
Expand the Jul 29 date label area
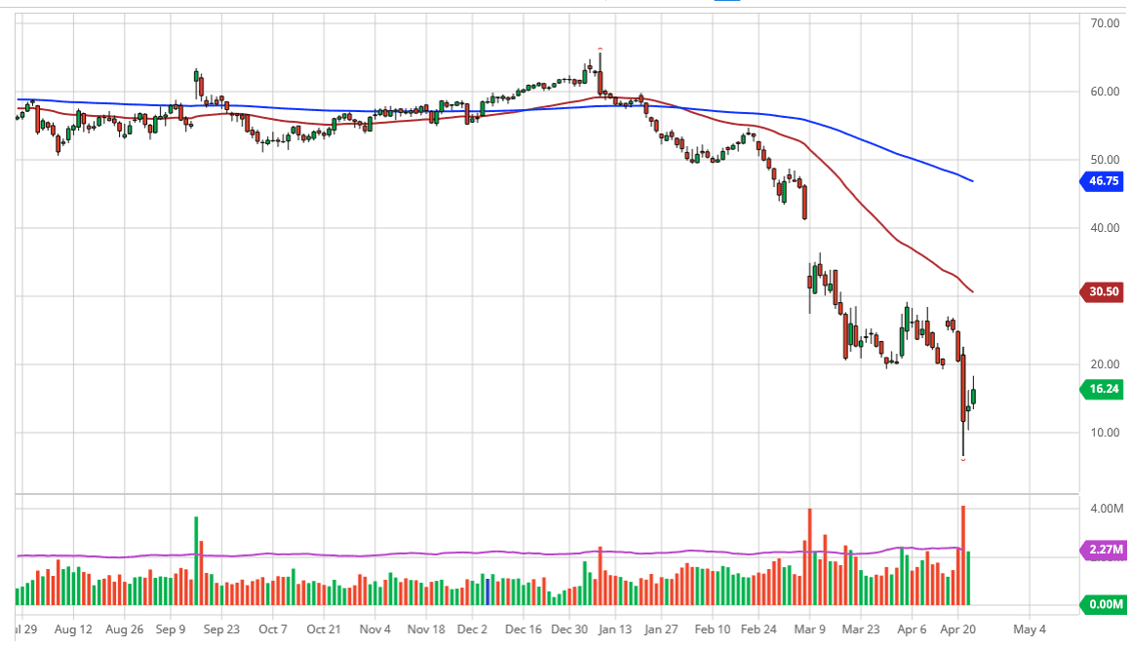(21, 629)
